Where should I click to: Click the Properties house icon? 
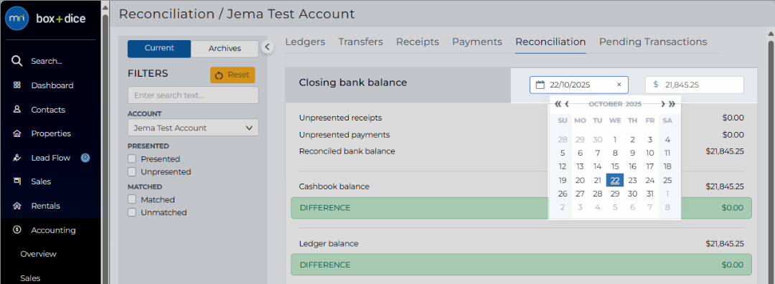[17, 133]
